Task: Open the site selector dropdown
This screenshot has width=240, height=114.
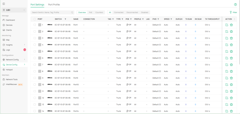Action: (14, 10)
